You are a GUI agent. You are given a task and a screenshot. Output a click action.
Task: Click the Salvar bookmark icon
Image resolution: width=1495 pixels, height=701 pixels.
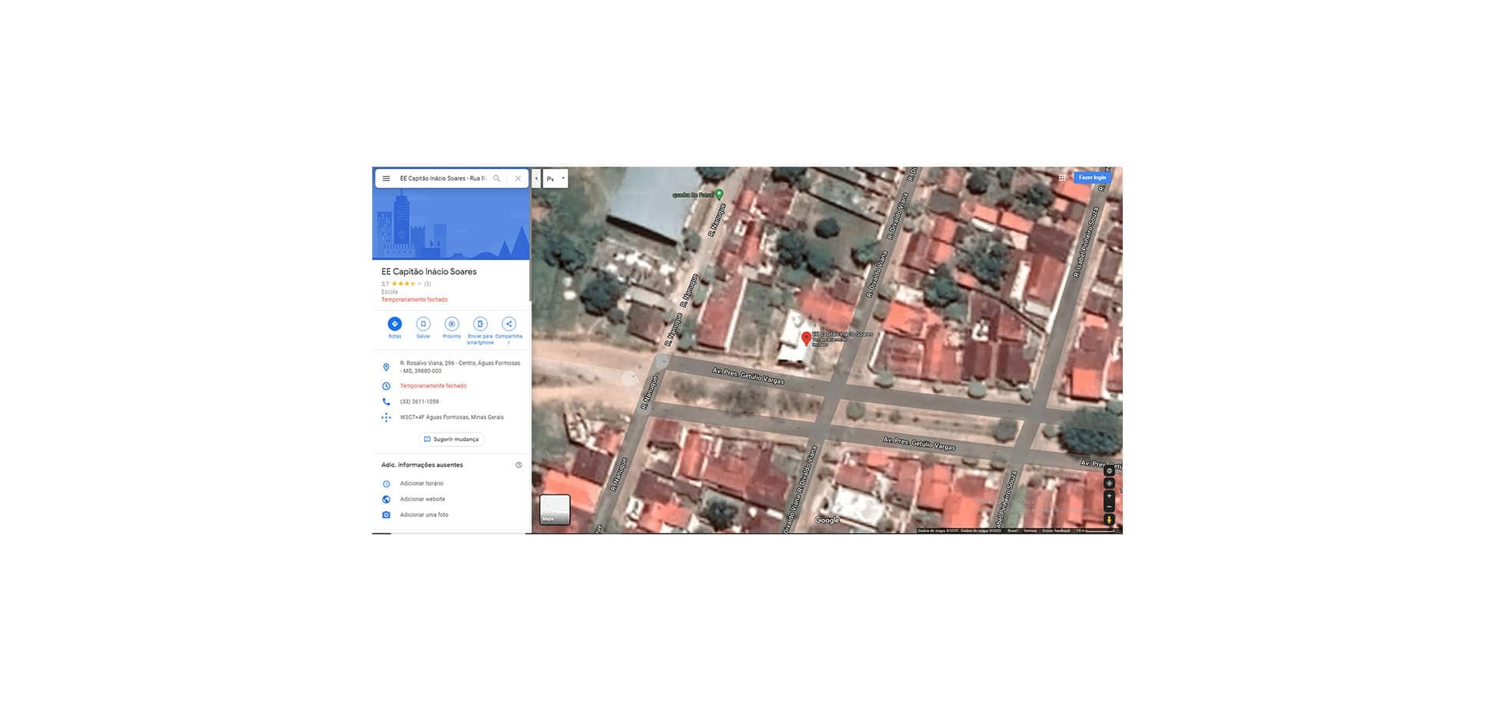(x=423, y=324)
